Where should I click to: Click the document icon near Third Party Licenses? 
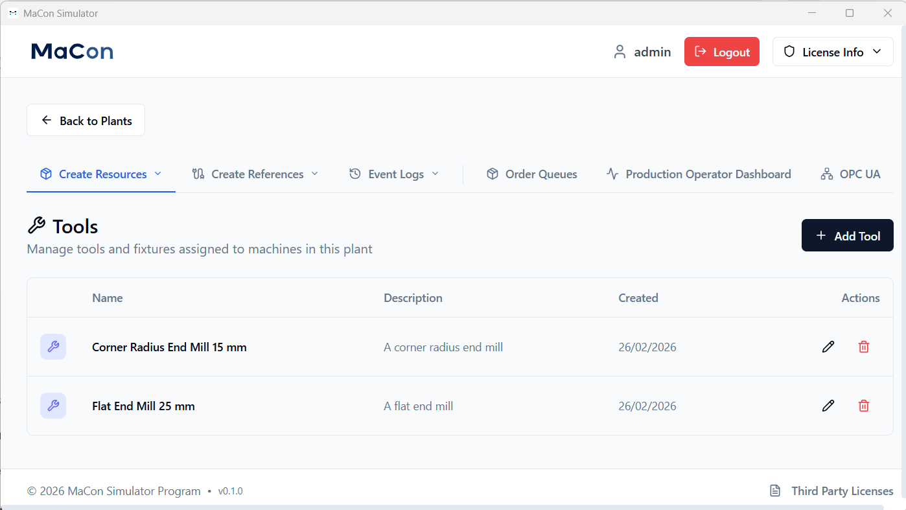(774, 491)
